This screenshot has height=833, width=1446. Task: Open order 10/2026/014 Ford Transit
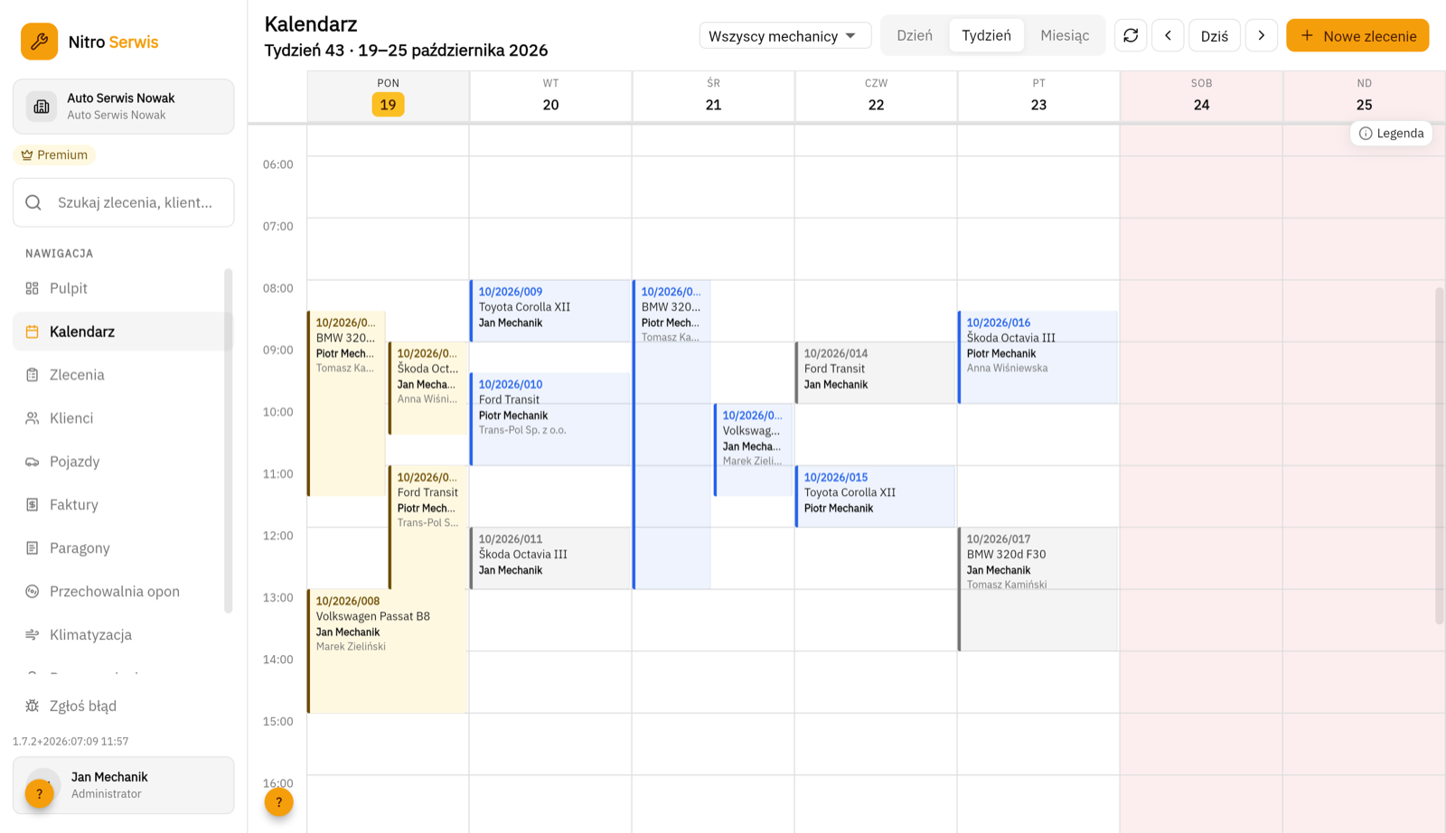tap(876, 372)
